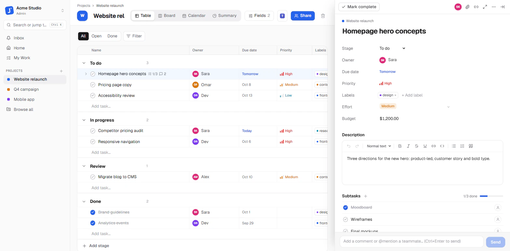The height and width of the screenshot is (251, 510).
Task: Mark Accessibility review task complete
Action: (93, 96)
